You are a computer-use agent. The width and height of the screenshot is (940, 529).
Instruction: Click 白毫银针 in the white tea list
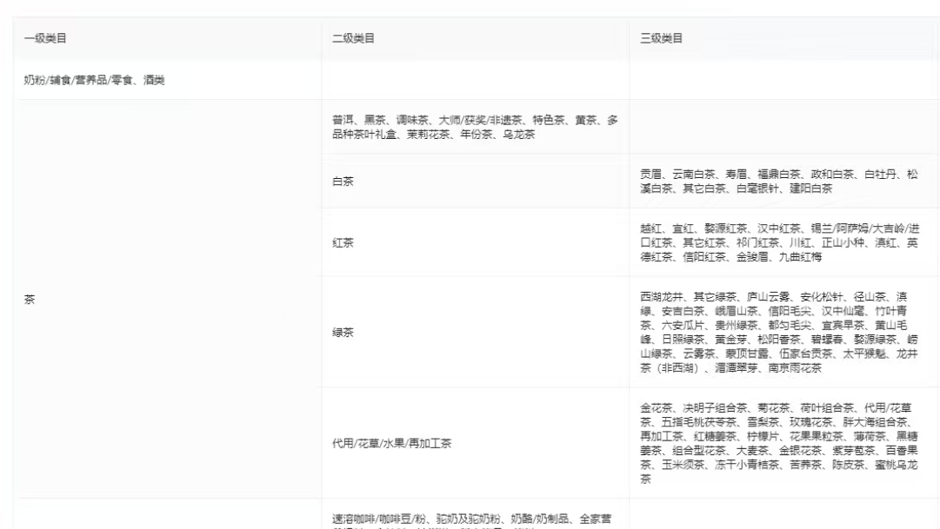click(x=753, y=188)
